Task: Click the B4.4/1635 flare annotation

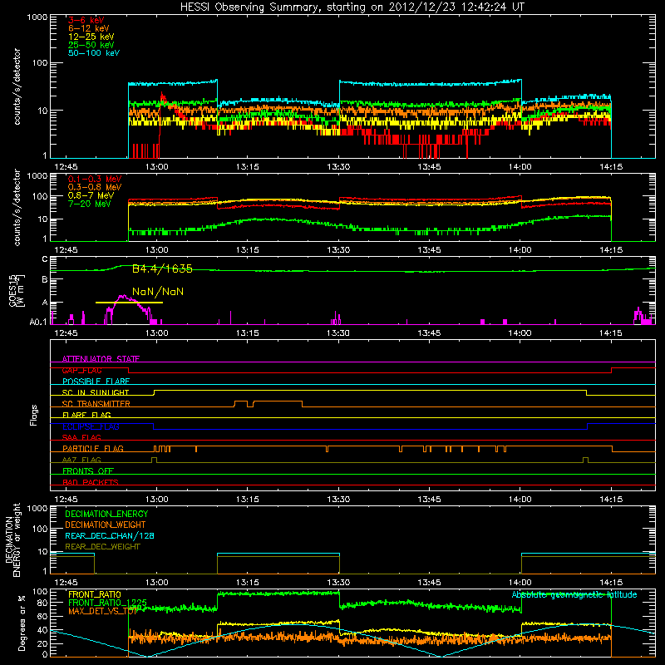Action: (162, 268)
